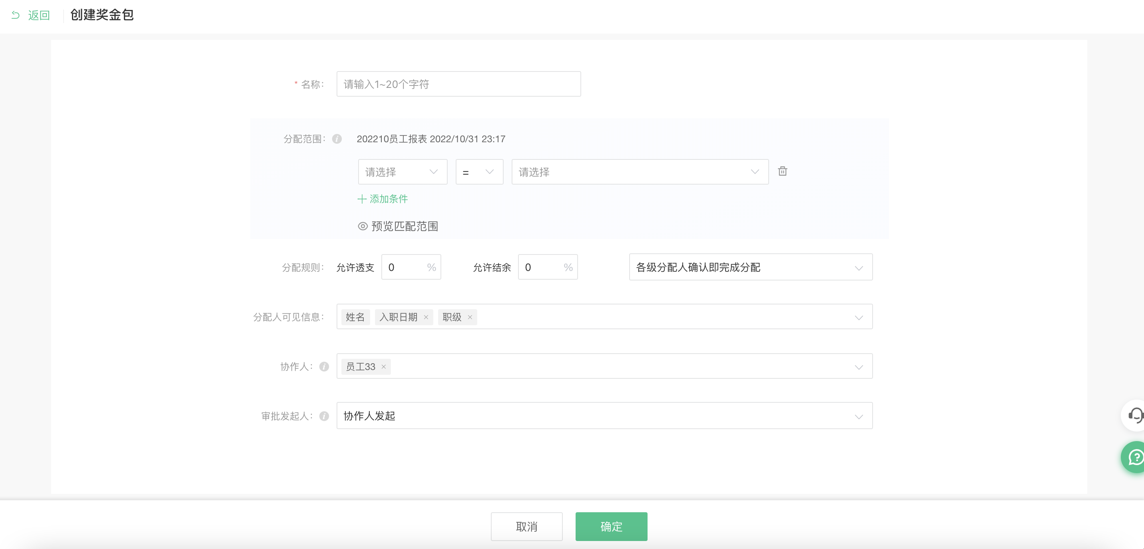Delete the condition row with trash icon

coord(783,171)
